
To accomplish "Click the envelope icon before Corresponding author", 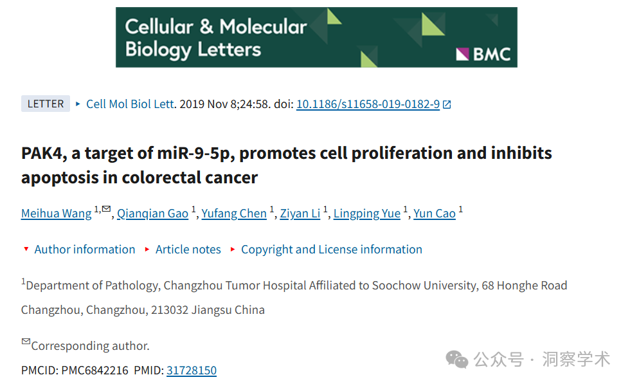I will (26, 342).
